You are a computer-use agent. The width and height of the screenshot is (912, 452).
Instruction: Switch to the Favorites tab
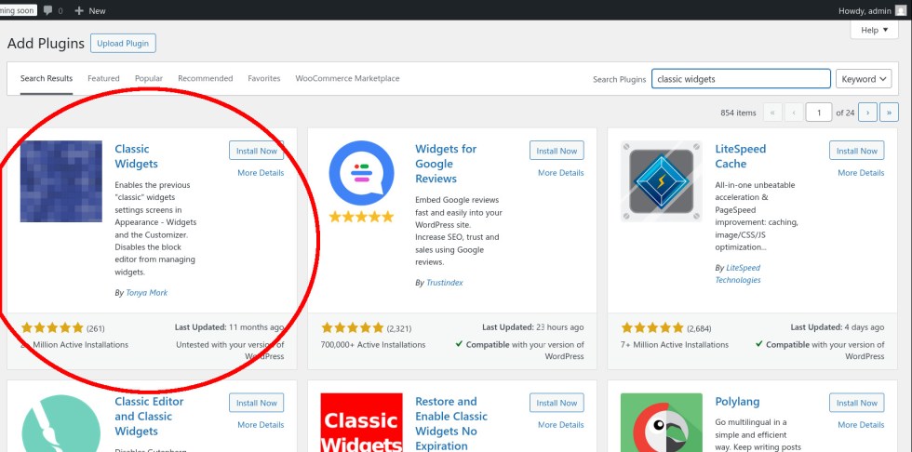264,78
